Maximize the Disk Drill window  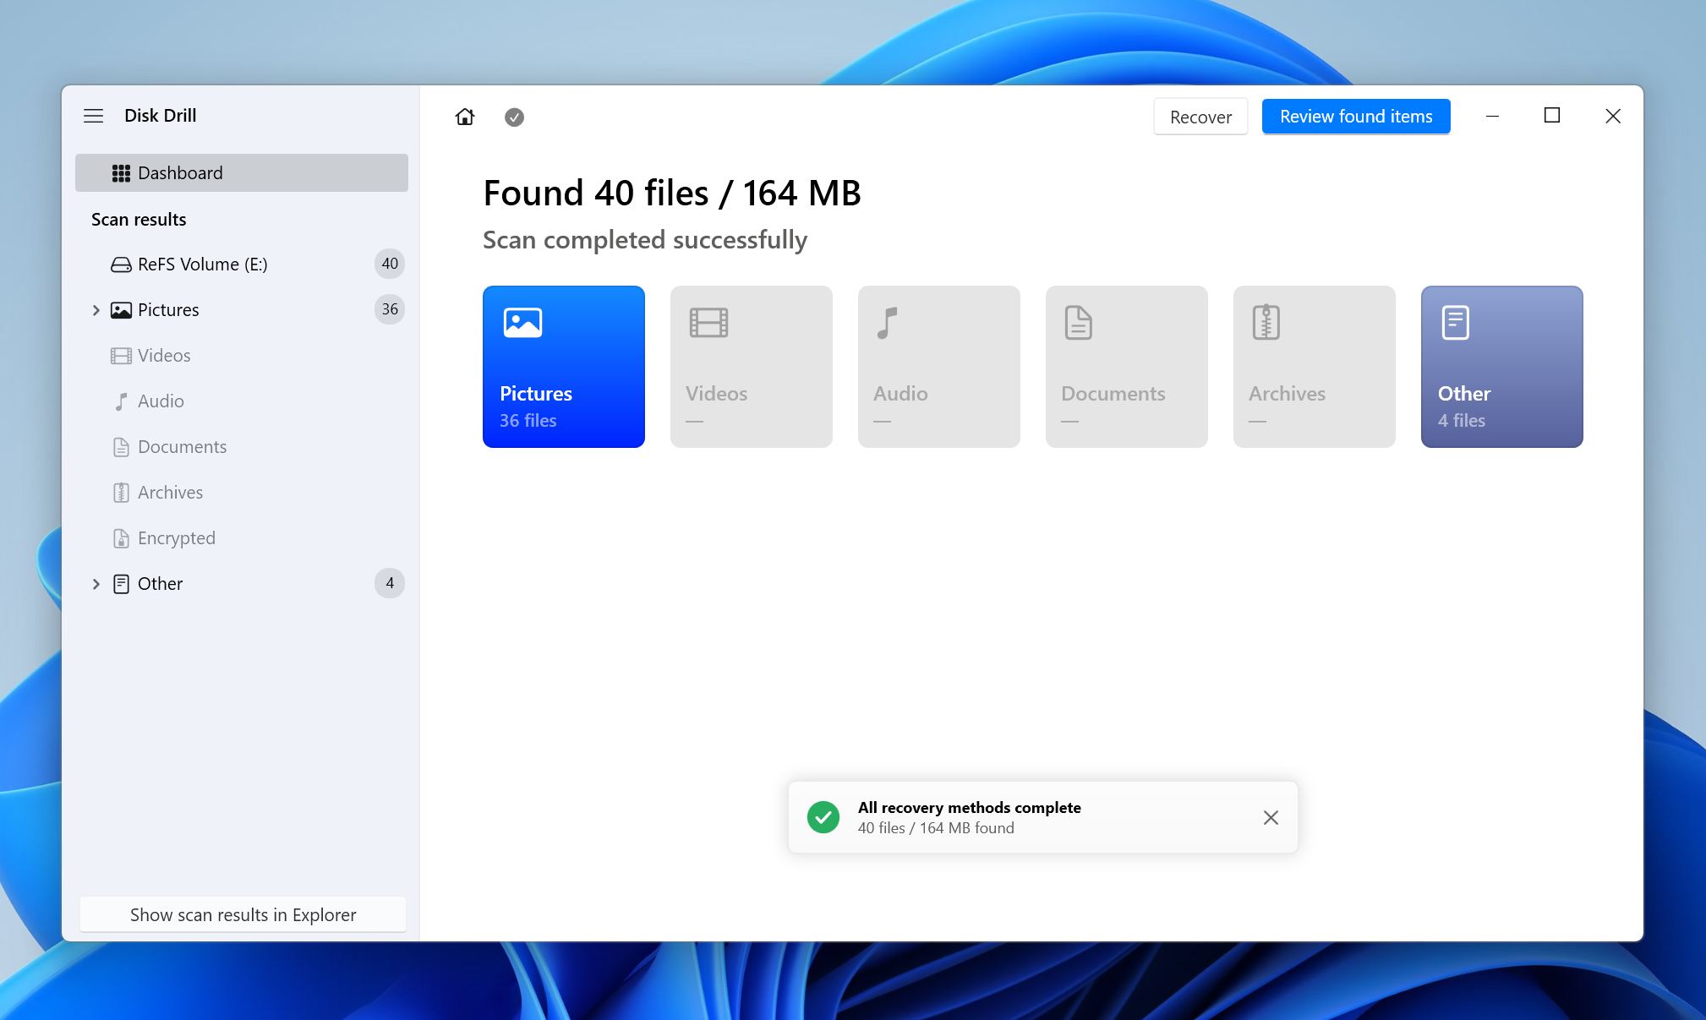coord(1552,116)
